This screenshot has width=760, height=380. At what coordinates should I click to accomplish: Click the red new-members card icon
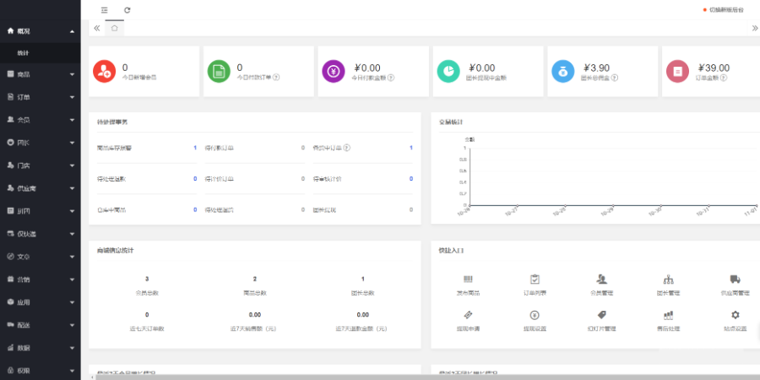pos(104,72)
